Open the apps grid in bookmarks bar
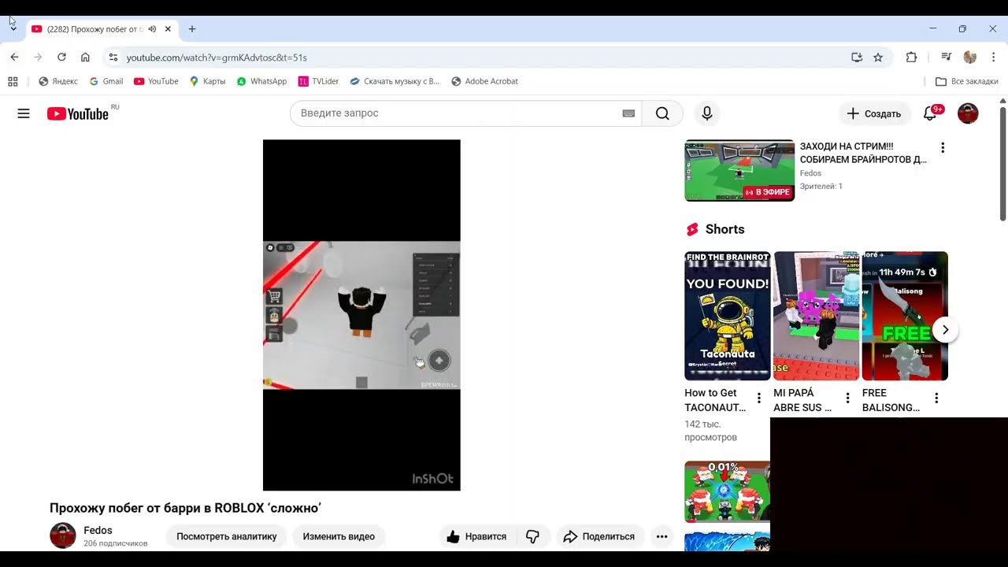The height and width of the screenshot is (567, 1008). 13,81
